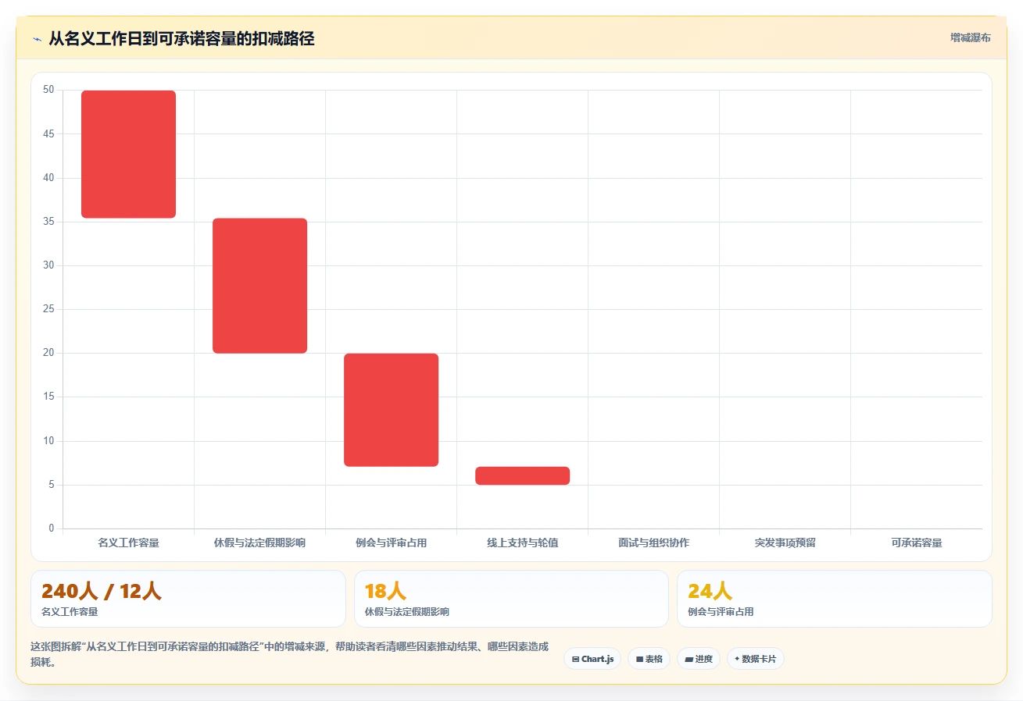Click the red 例会与评审占用 waterfall bar

pyautogui.click(x=392, y=410)
